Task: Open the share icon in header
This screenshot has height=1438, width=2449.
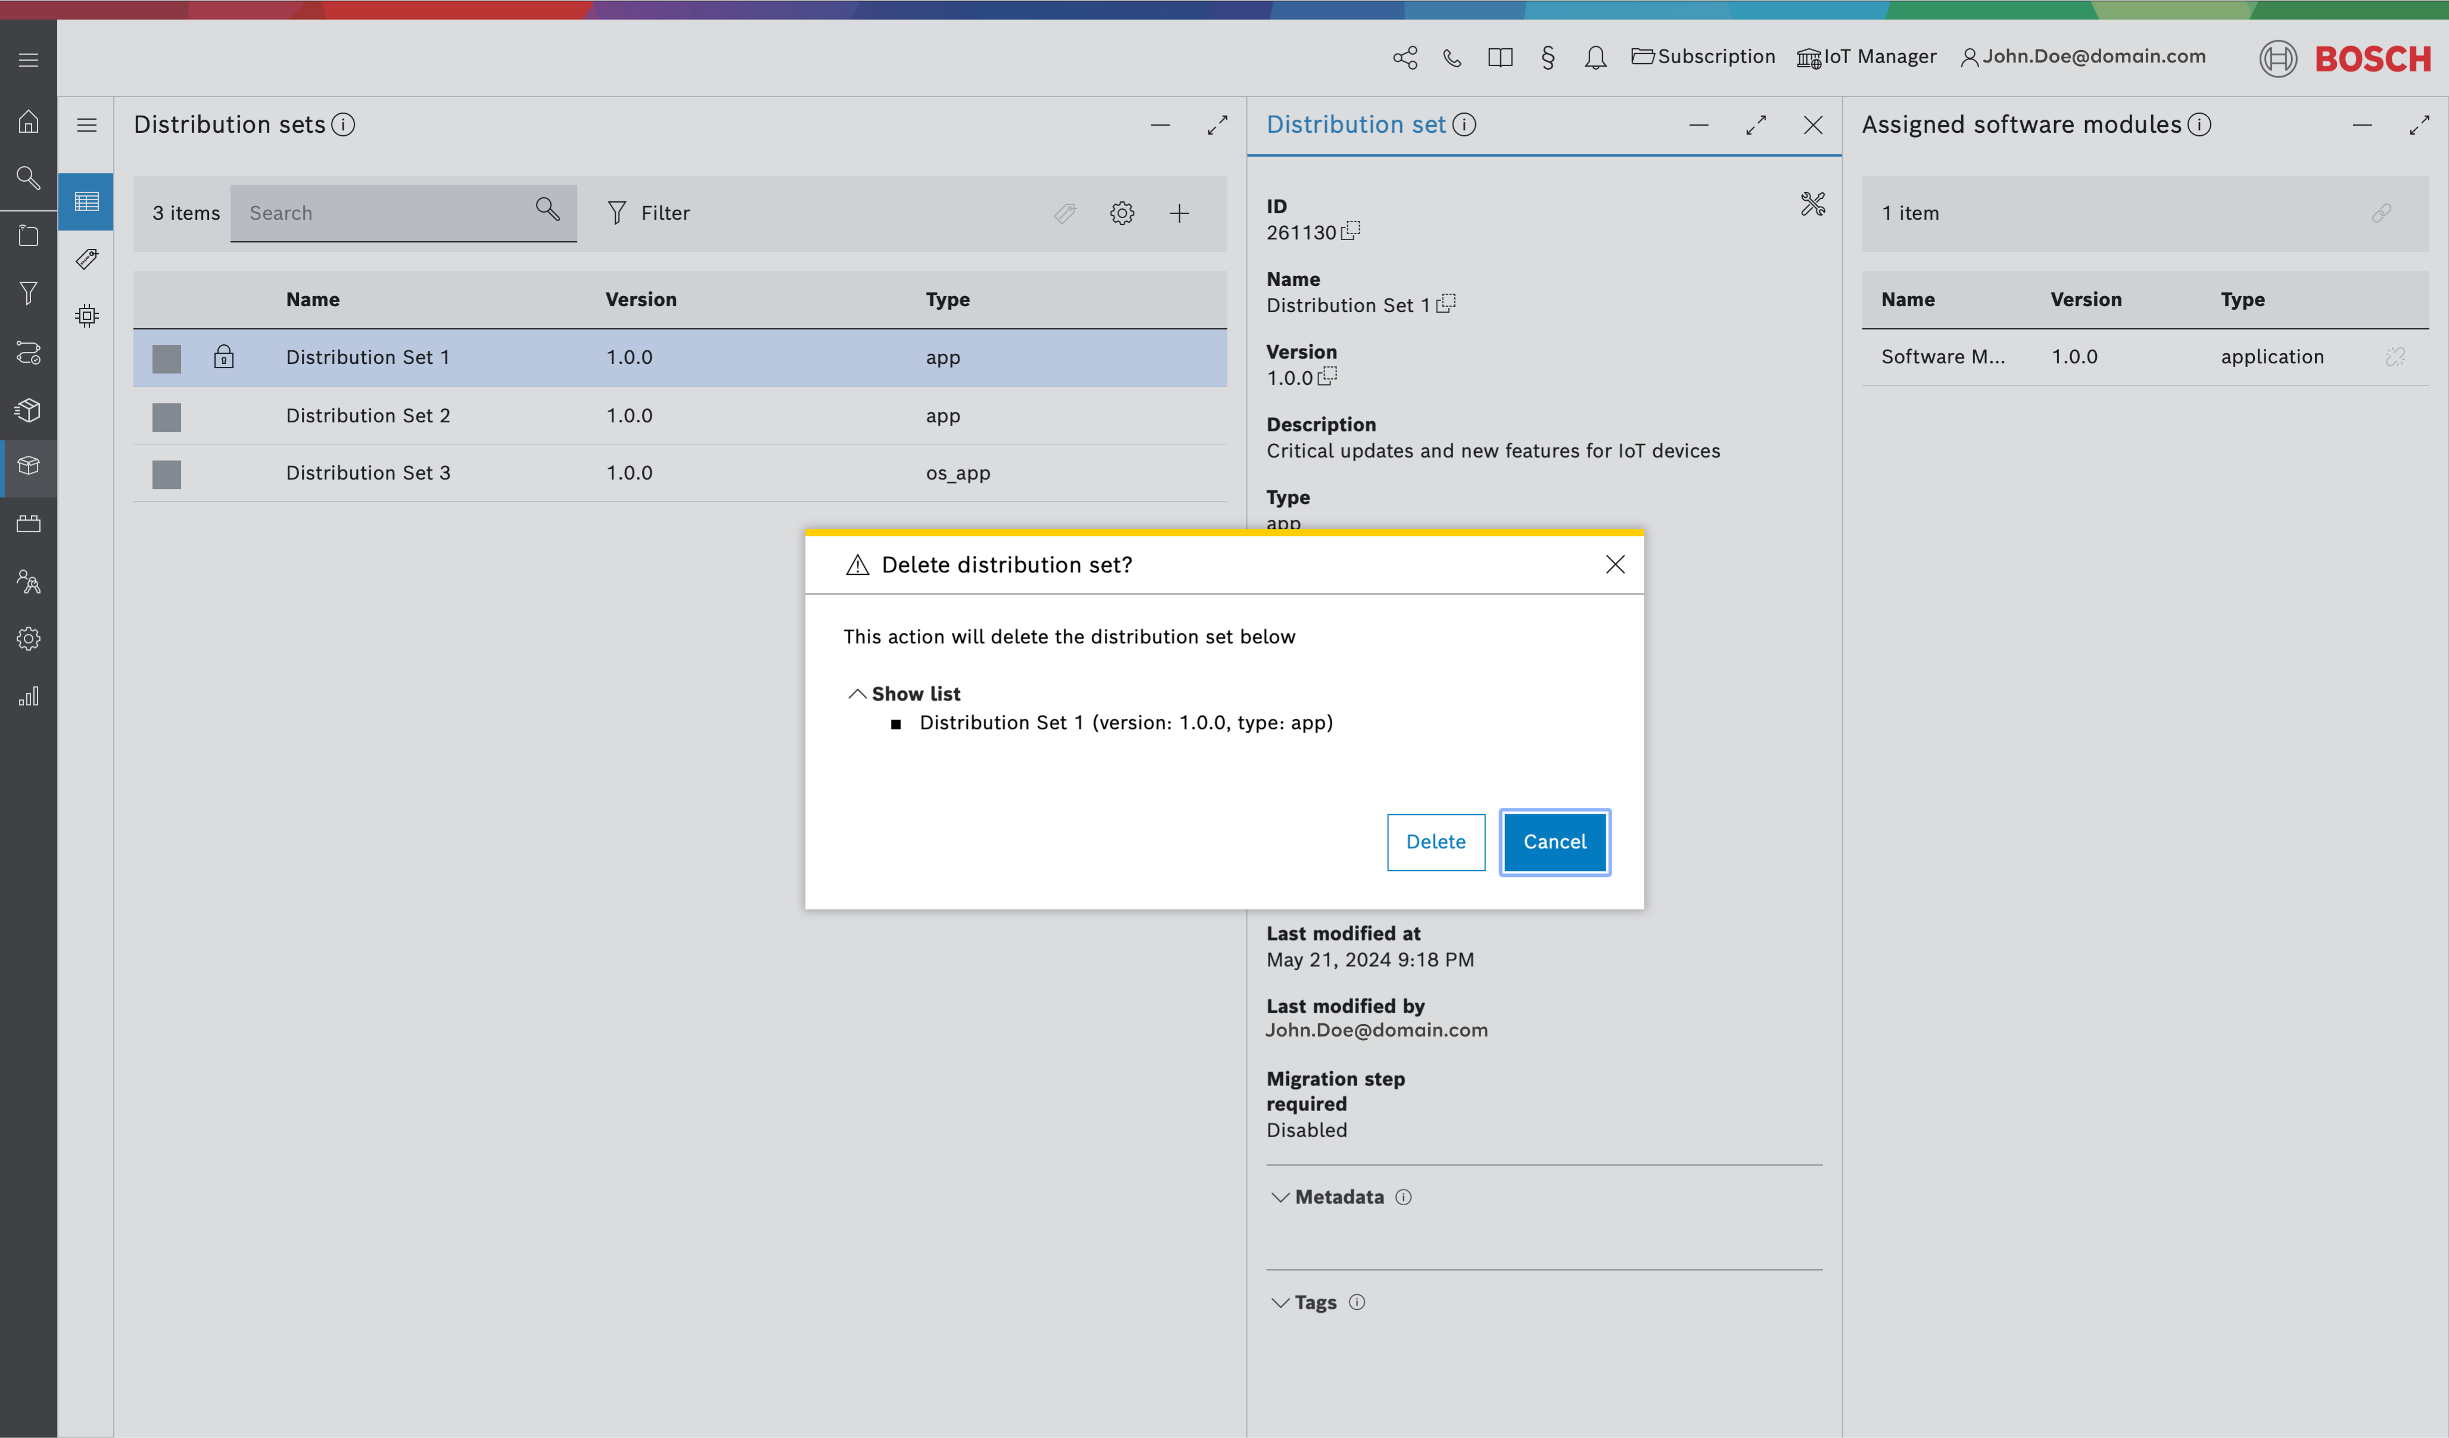Action: click(x=1404, y=57)
